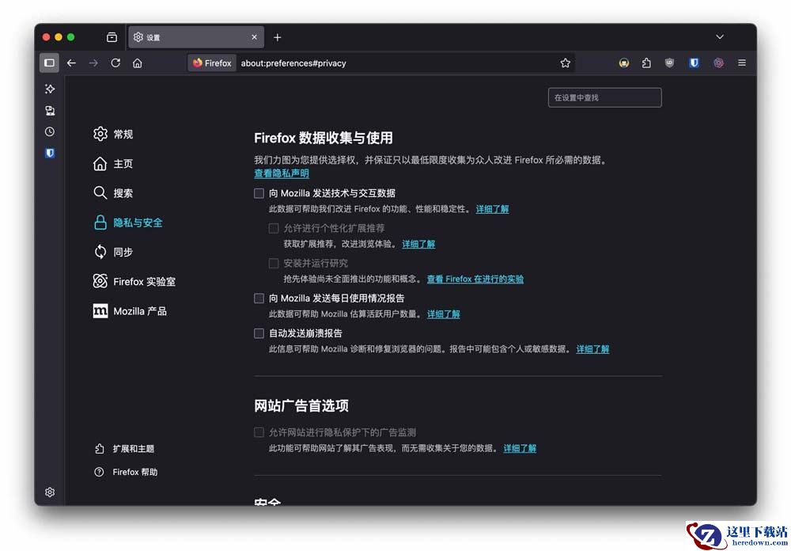Click the Firefox identity badge in address bar
Viewport: 791px width, 551px height.
(212, 63)
